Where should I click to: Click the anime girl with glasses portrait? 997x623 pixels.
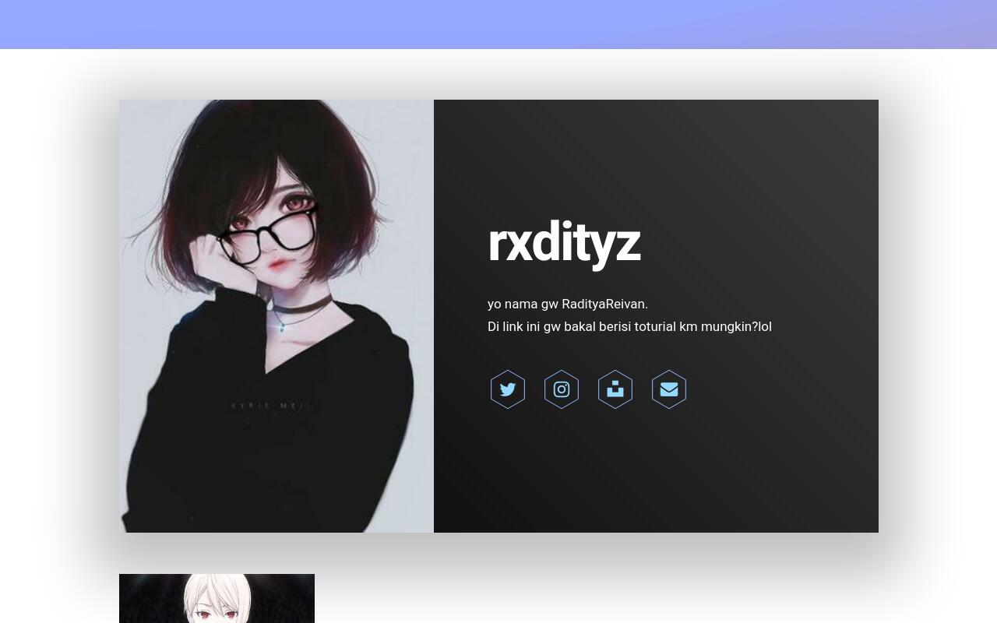[277, 316]
